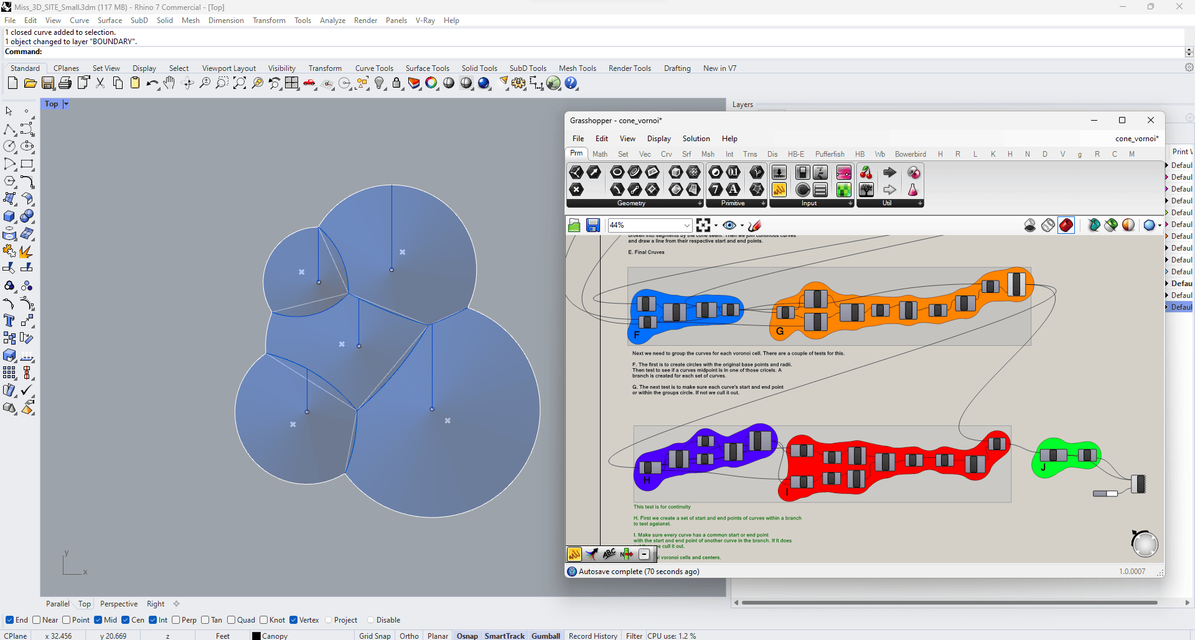Screen dimensions: 1195x640
Task: Expand the Grasshopper preview eye dropdown arrow
Action: tap(742, 226)
